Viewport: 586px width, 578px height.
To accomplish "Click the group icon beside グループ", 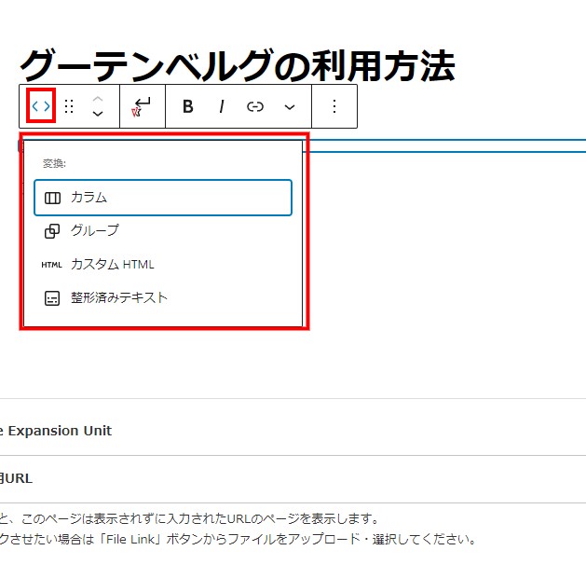I will 52,230.
